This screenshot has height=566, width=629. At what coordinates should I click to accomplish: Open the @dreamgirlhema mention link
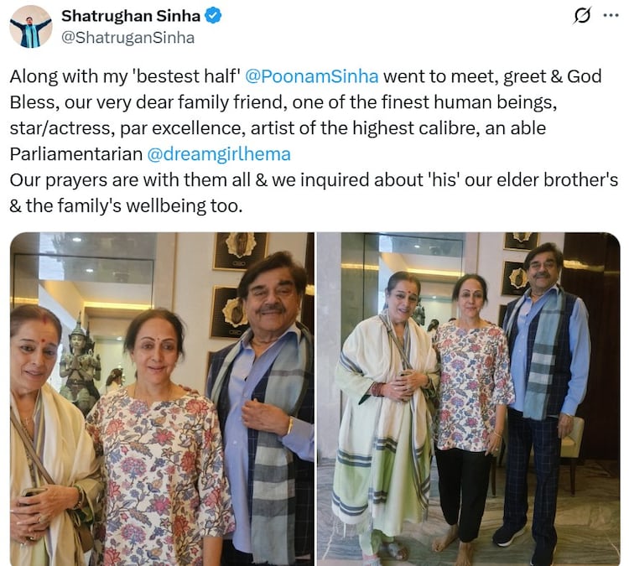(x=219, y=154)
